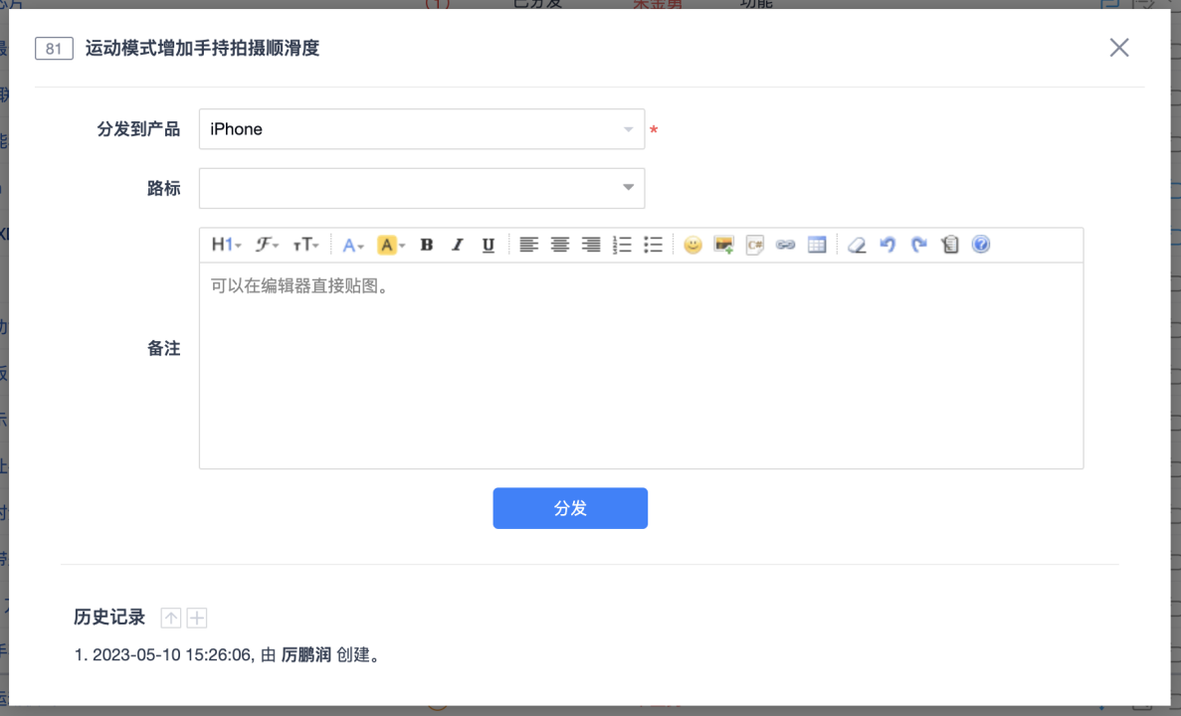
Task: Insert a table into the note
Action: [817, 245]
